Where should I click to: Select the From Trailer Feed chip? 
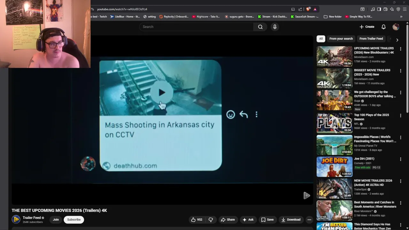[371, 39]
